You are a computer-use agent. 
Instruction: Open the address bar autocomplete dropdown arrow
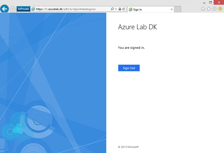[116, 9]
